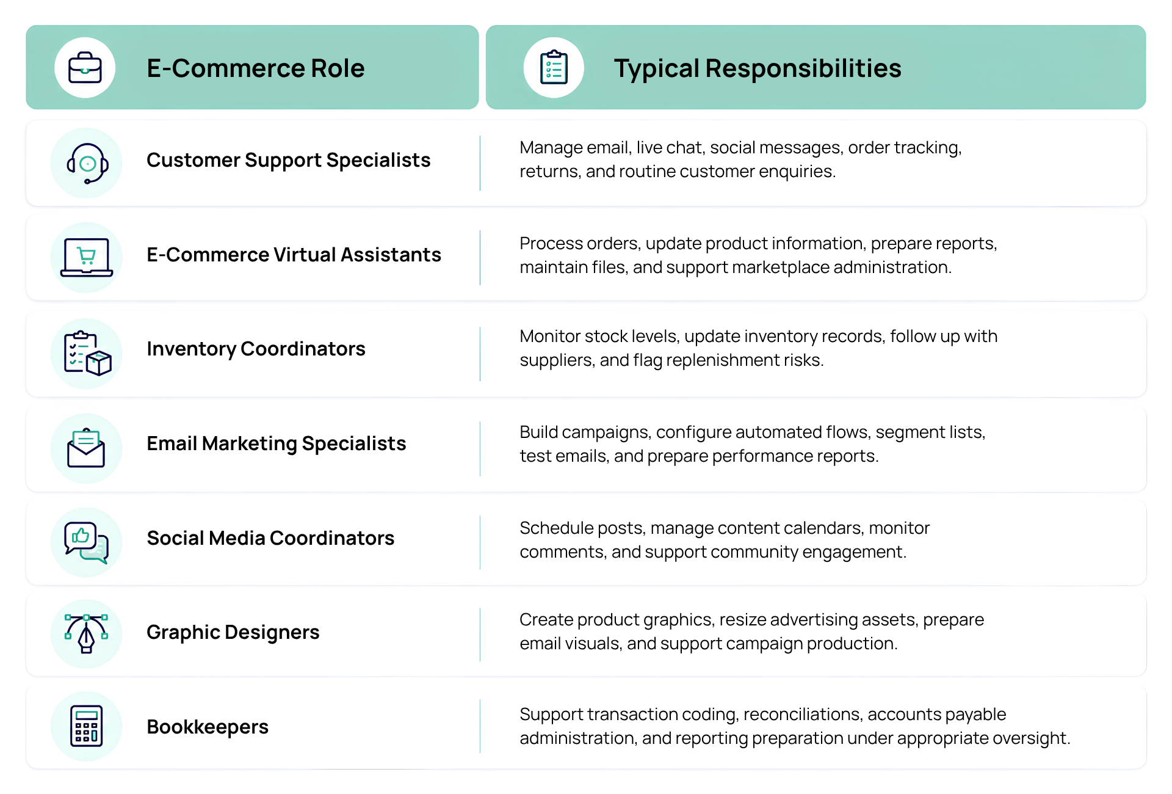The width and height of the screenshot is (1172, 794).
Task: Click the inventory stock levels description text
Action: [x=758, y=348]
